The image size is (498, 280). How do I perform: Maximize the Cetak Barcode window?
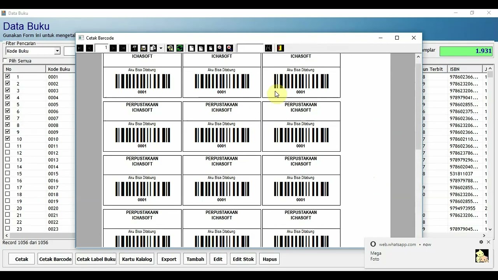pyautogui.click(x=397, y=38)
